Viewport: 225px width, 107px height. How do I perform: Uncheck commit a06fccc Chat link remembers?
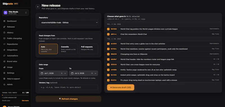(x=108, y=34)
